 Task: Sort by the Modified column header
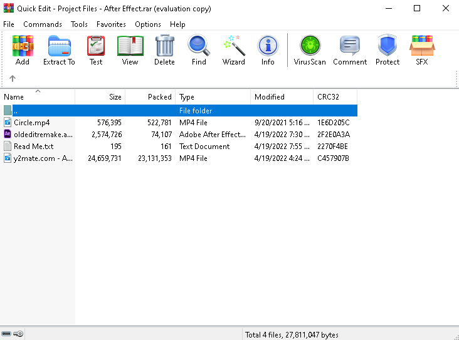(282, 97)
